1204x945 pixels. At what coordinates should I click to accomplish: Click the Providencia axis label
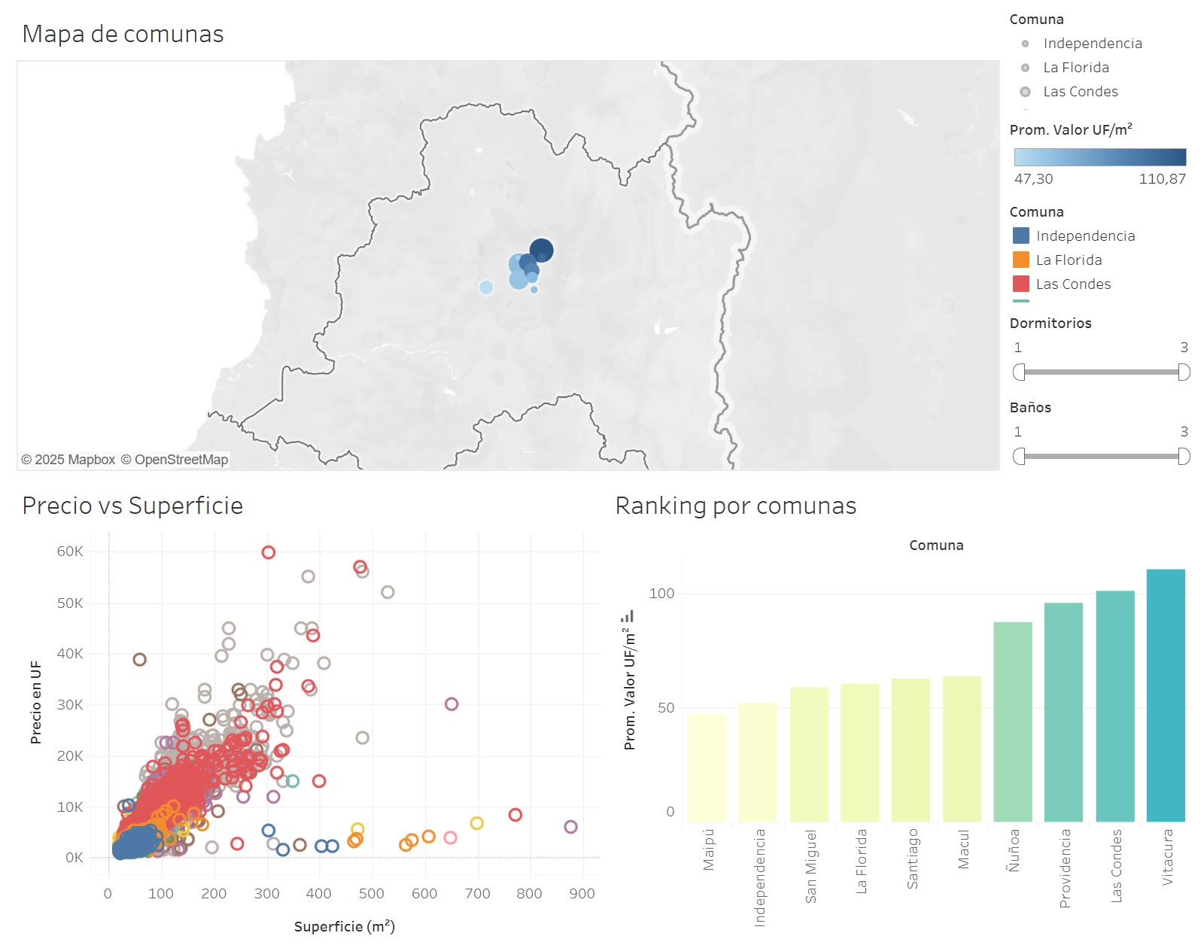(x=1065, y=868)
